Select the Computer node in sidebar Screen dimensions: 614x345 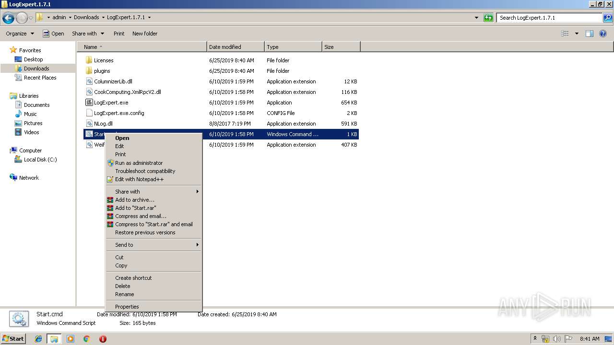tap(30, 150)
